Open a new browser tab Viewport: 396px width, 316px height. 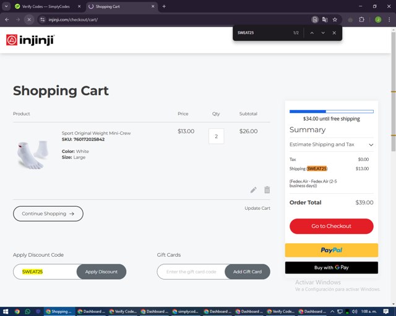pyautogui.click(x=164, y=7)
